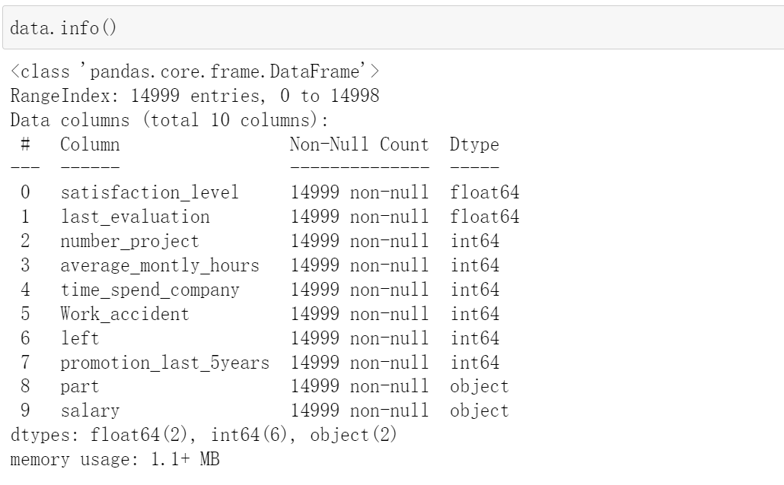Select the promotion_last_5years column name
Screen dimensions: 784x485
click(x=164, y=363)
